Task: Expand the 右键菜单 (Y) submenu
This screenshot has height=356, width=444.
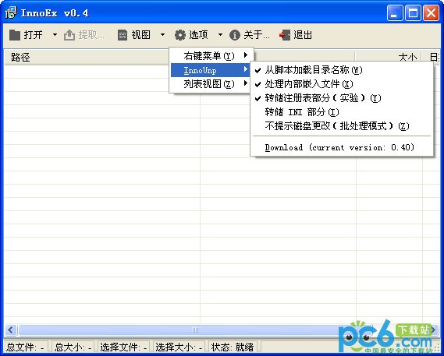Action: pos(210,56)
